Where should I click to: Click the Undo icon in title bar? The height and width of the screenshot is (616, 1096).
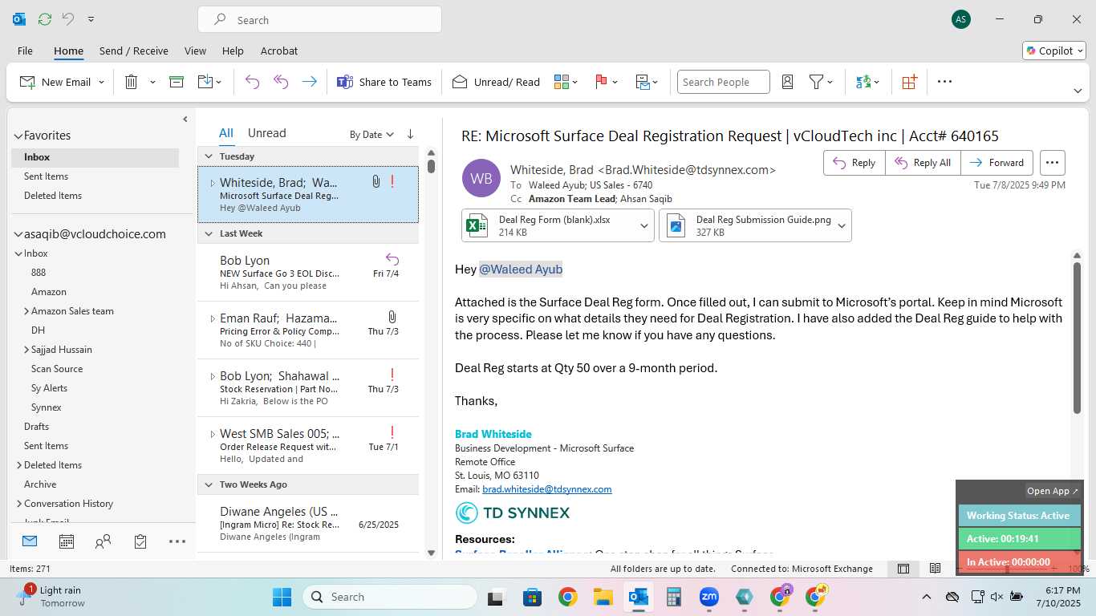[68, 18]
